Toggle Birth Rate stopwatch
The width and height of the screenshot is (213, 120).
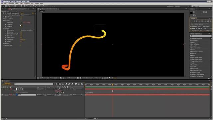(5, 17)
